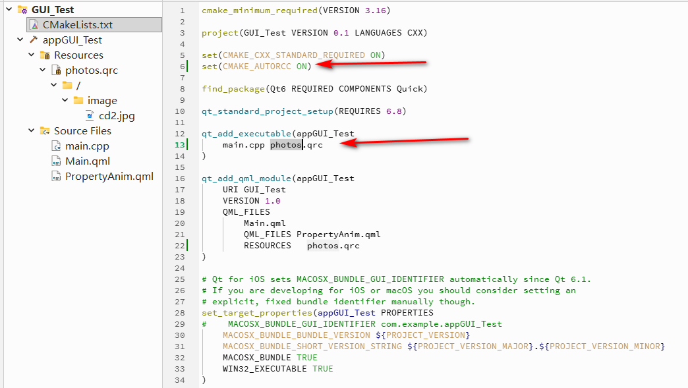Screen dimensions: 688x388
Task: Collapse the slash prefix folder
Action: pyautogui.click(x=53, y=85)
